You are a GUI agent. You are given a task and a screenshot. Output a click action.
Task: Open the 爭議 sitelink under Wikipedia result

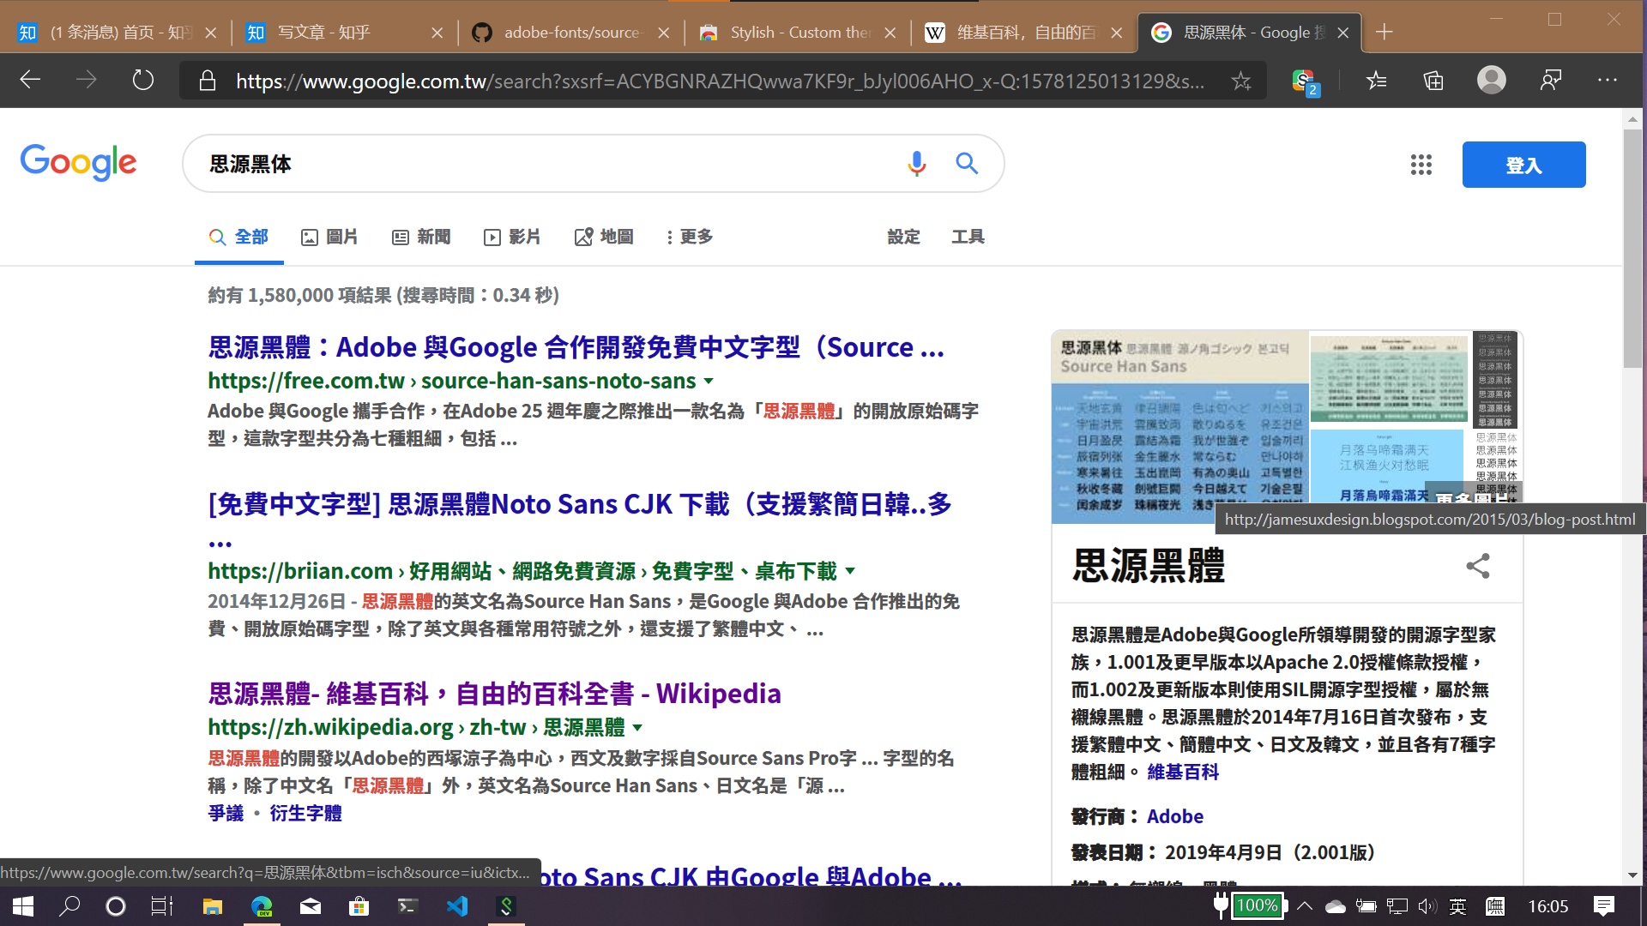click(x=226, y=813)
